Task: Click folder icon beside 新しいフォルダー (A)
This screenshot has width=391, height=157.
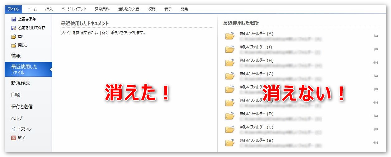Action: coord(230,36)
